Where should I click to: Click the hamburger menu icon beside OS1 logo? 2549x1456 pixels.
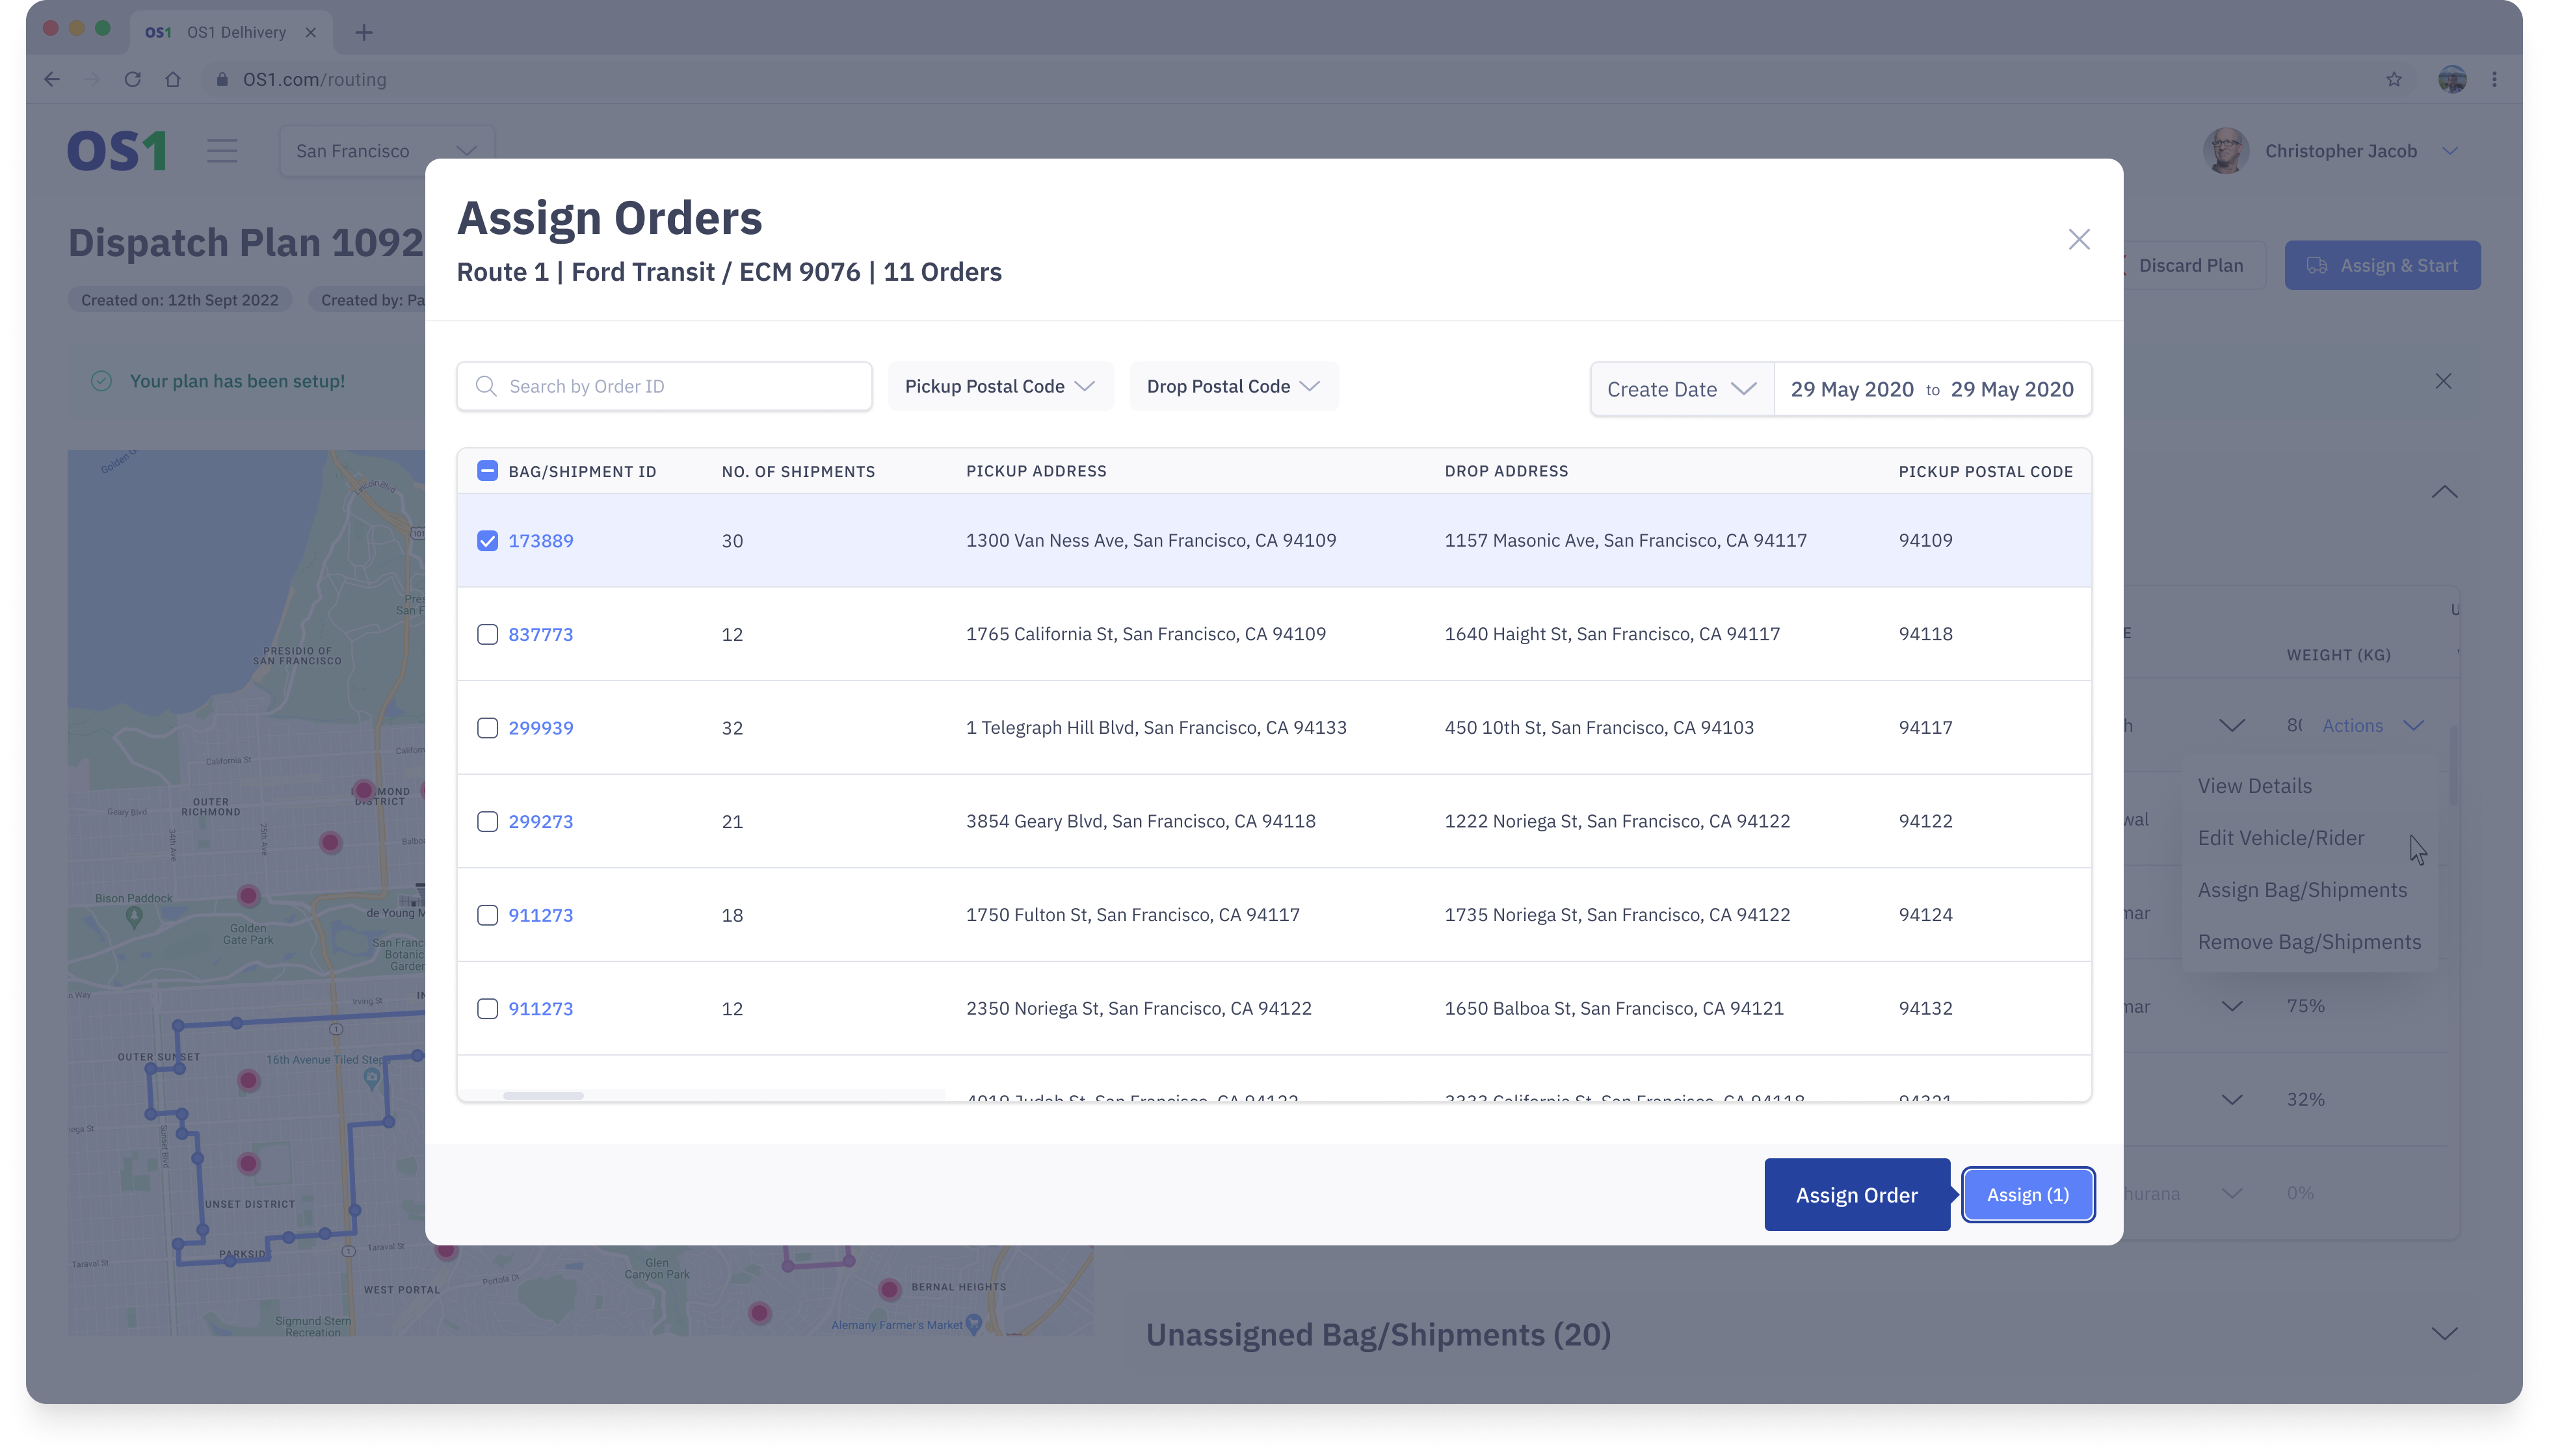[x=222, y=151]
